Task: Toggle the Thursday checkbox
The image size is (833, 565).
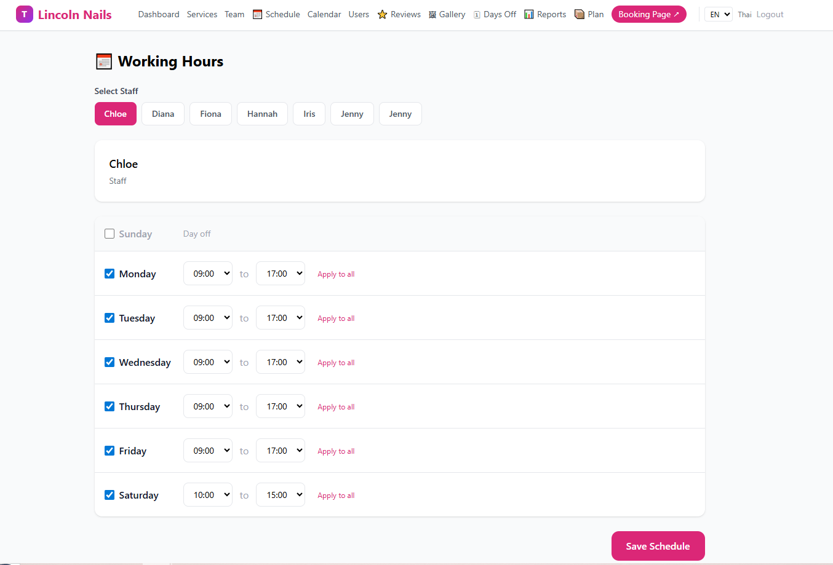Action: tap(110, 406)
